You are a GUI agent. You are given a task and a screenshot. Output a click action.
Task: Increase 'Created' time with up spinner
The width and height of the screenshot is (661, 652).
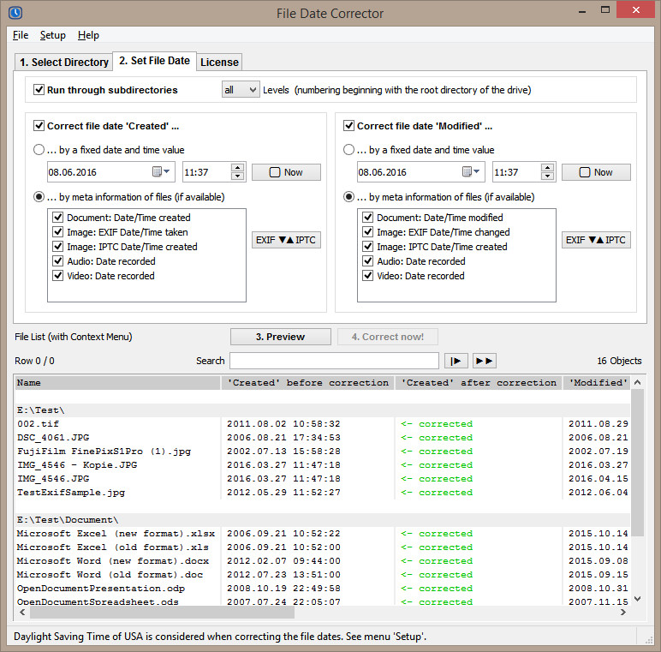238,167
